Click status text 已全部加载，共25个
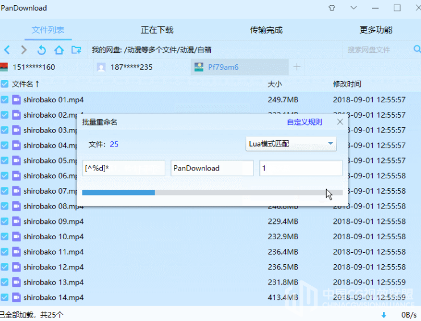The image size is (421, 321). tap(31, 315)
